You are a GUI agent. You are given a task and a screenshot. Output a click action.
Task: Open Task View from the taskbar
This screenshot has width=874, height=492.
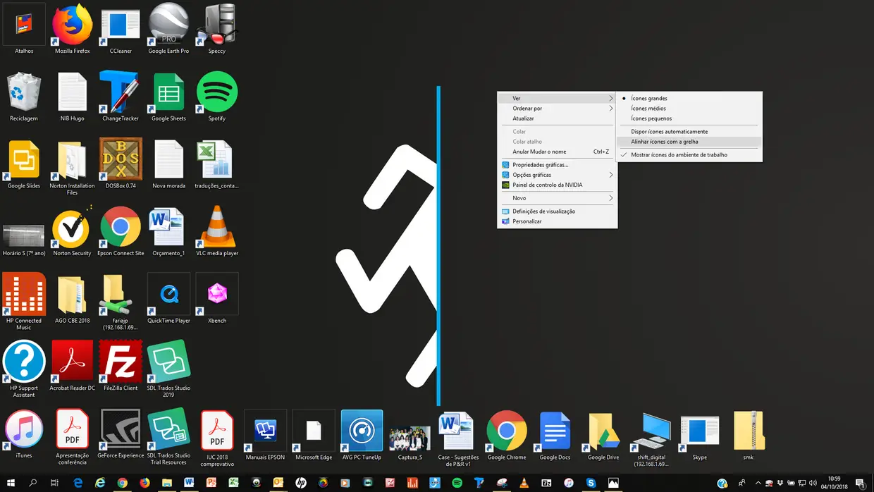pos(54,483)
